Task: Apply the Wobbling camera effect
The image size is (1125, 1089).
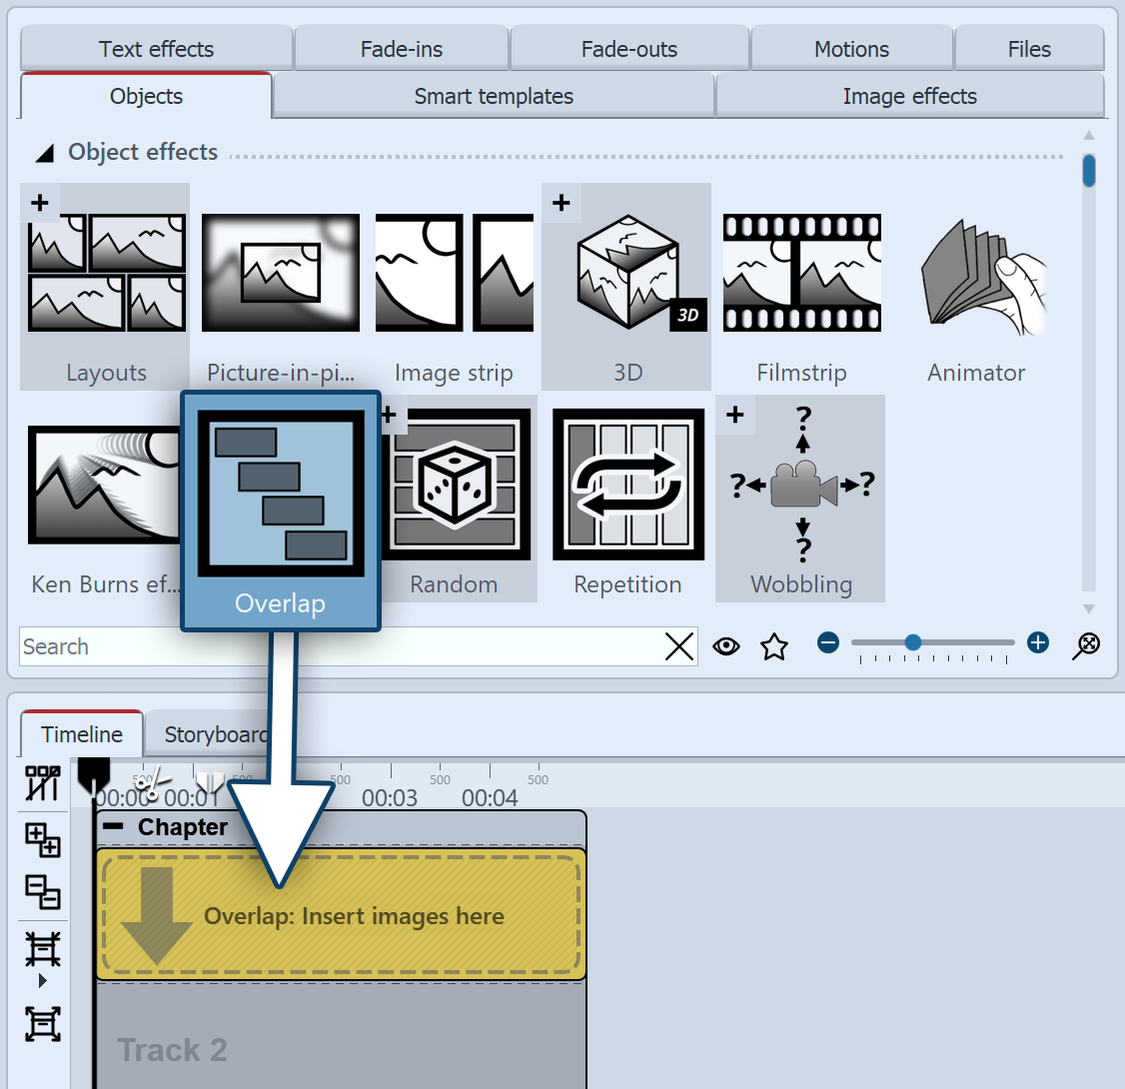Action: [x=799, y=485]
